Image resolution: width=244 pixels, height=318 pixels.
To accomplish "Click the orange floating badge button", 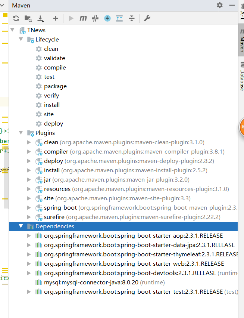I will click(x=242, y=127).
